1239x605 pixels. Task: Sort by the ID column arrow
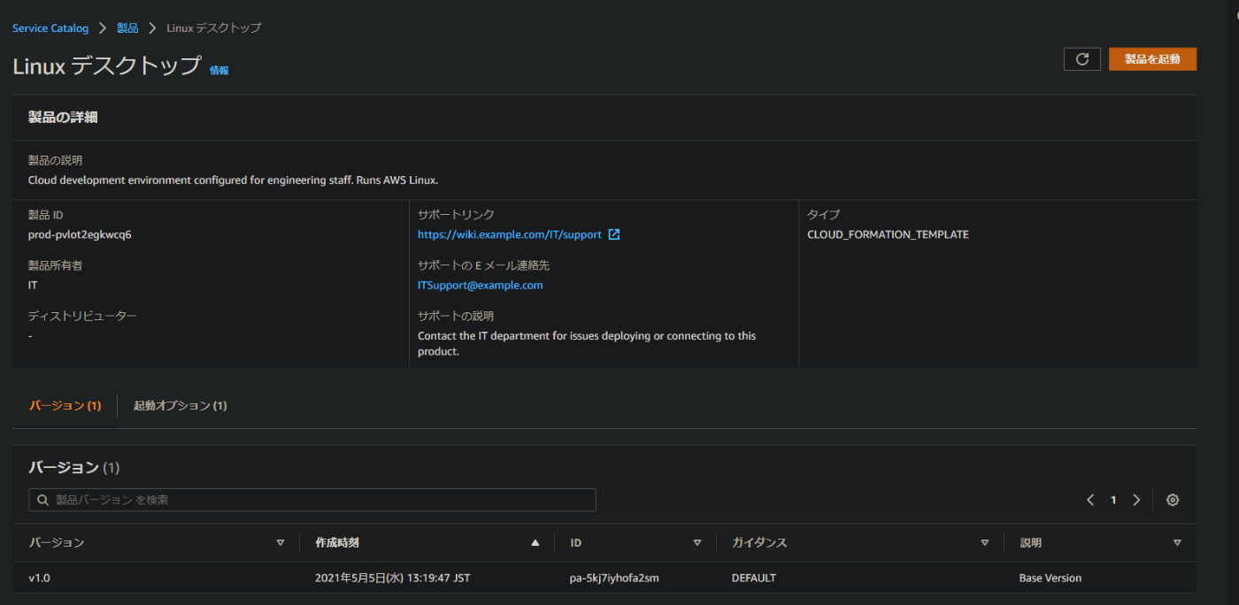point(697,543)
